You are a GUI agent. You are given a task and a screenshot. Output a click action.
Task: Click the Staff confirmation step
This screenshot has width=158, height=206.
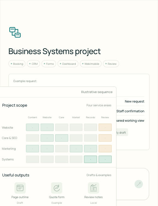click(130, 111)
